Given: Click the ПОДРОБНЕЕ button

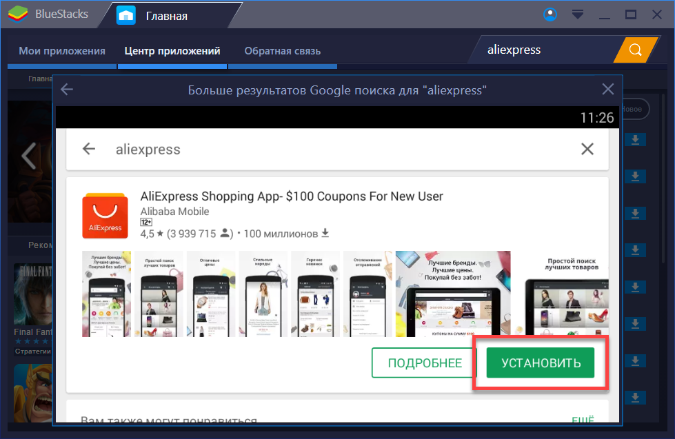Looking at the screenshot, I should (425, 363).
